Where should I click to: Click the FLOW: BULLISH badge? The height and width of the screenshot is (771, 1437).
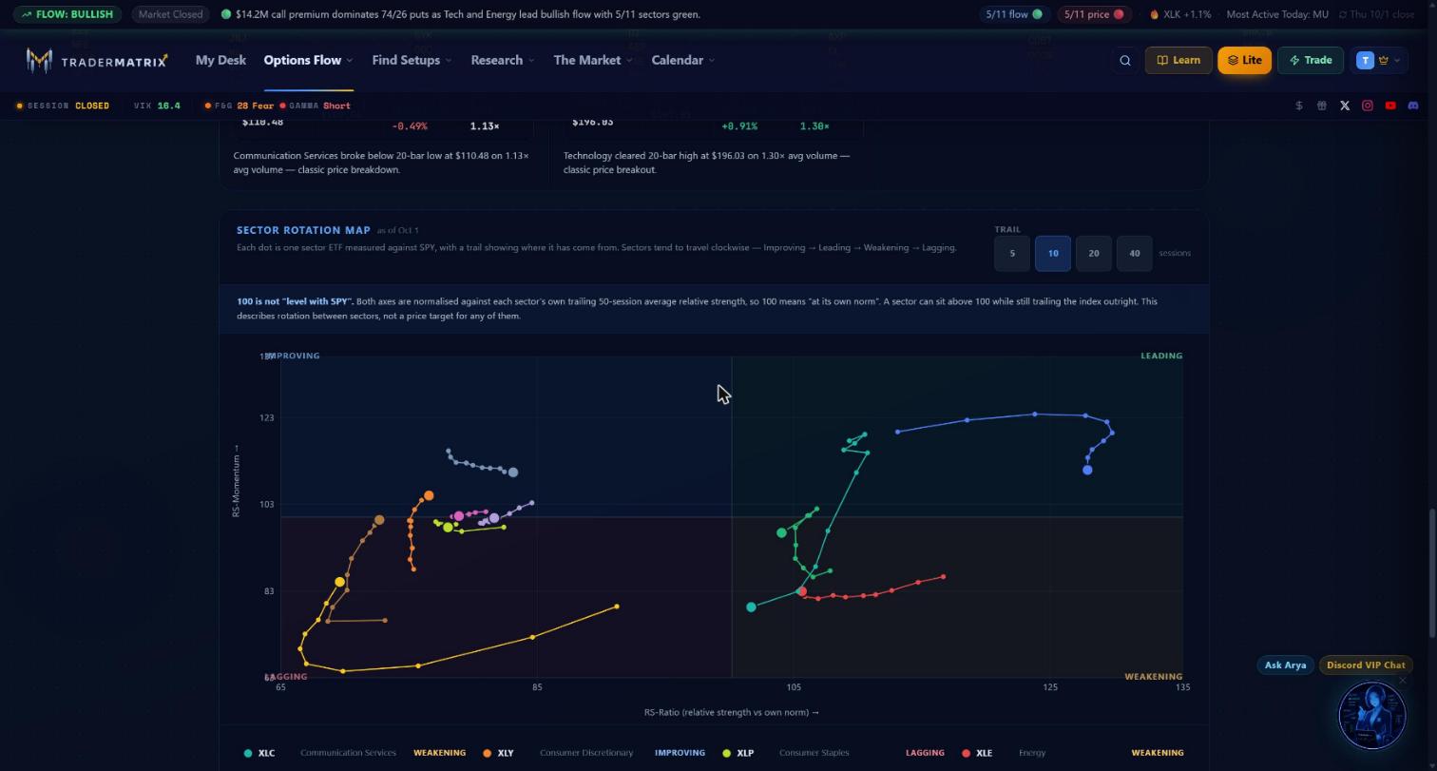pyautogui.click(x=67, y=14)
